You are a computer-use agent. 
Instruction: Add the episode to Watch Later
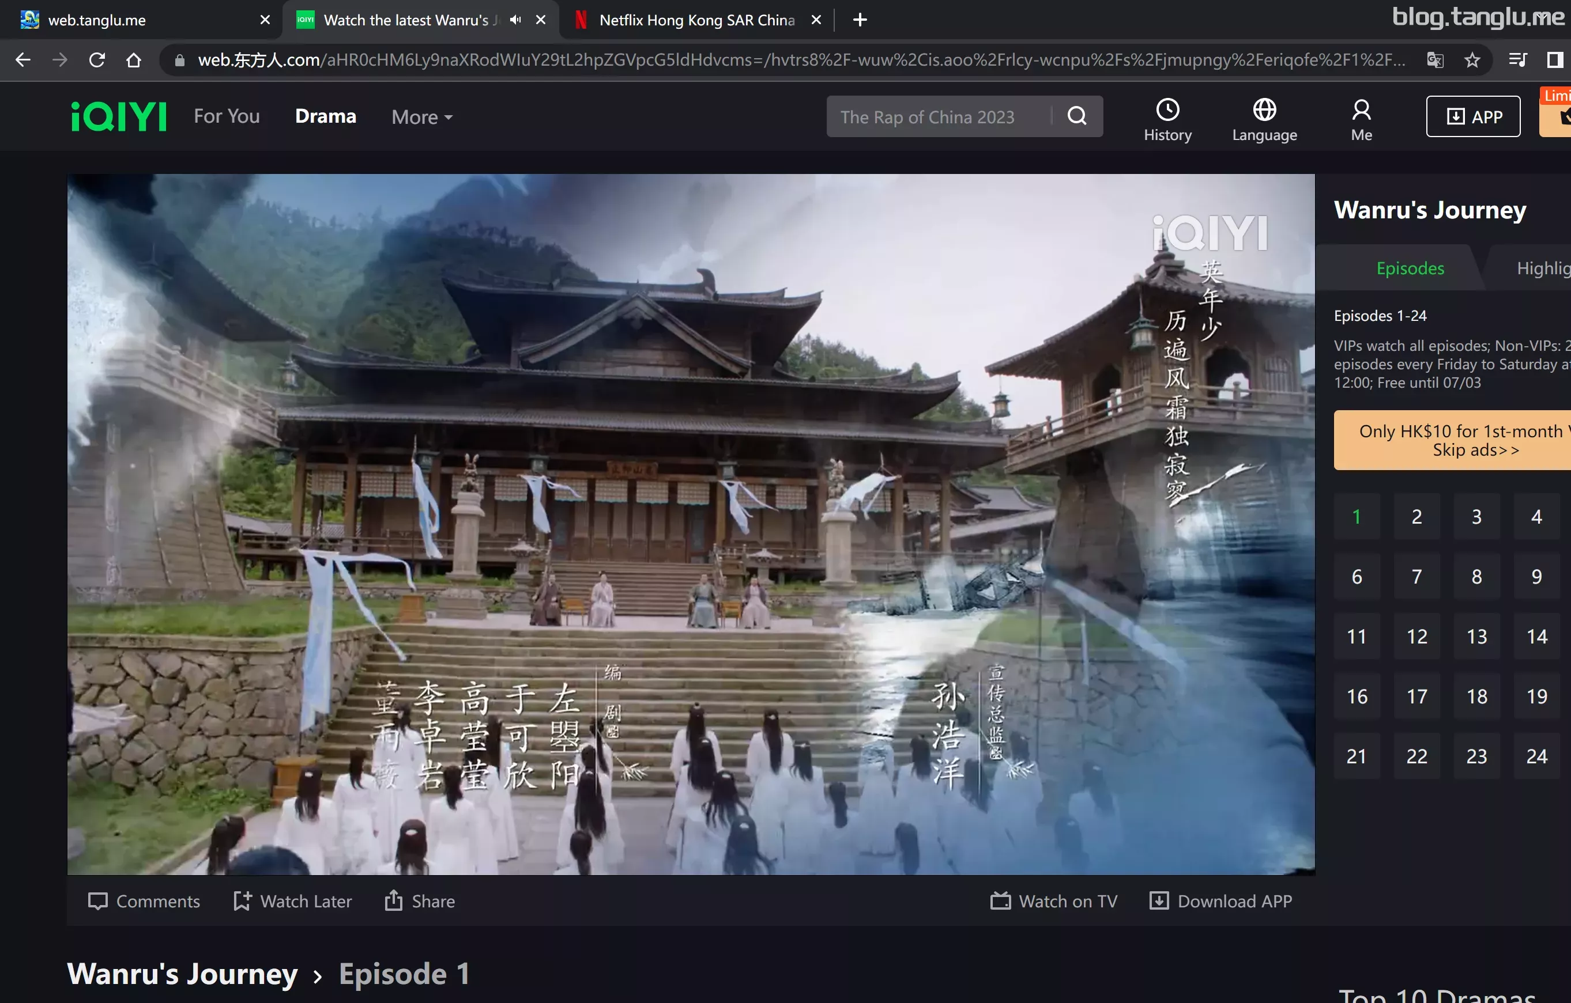292,900
